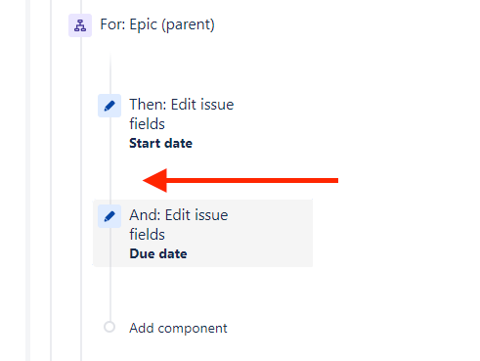The image size is (480, 361).
Task: Click the outermost vertical bar on the left edge
Action: [28, 180]
